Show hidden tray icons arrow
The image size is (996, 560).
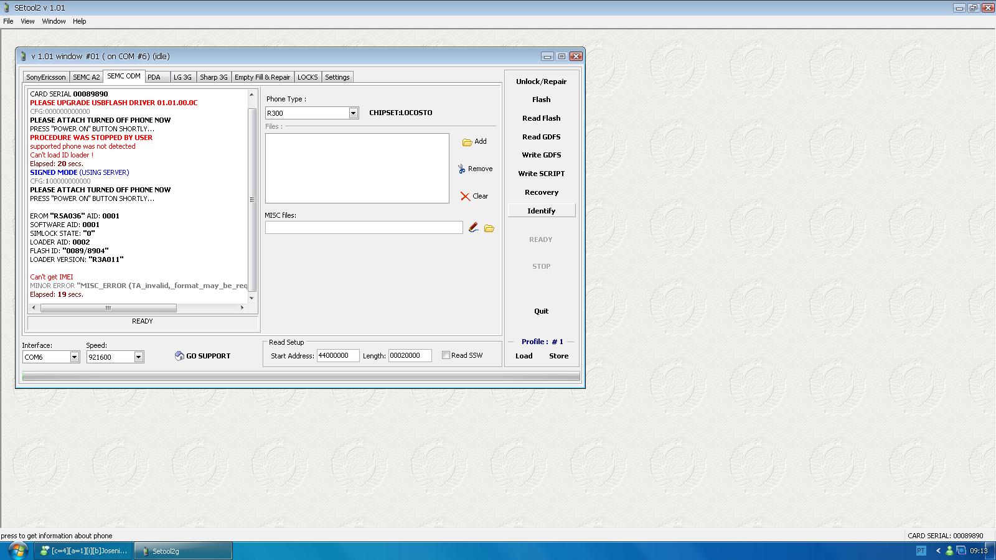click(938, 551)
